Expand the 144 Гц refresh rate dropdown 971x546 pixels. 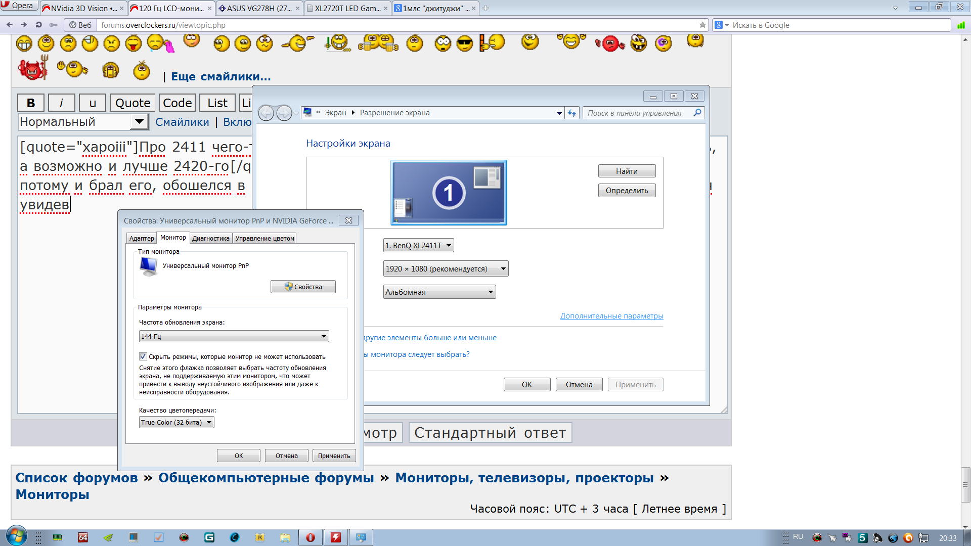(234, 336)
